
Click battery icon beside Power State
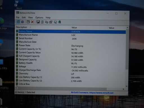17,45
